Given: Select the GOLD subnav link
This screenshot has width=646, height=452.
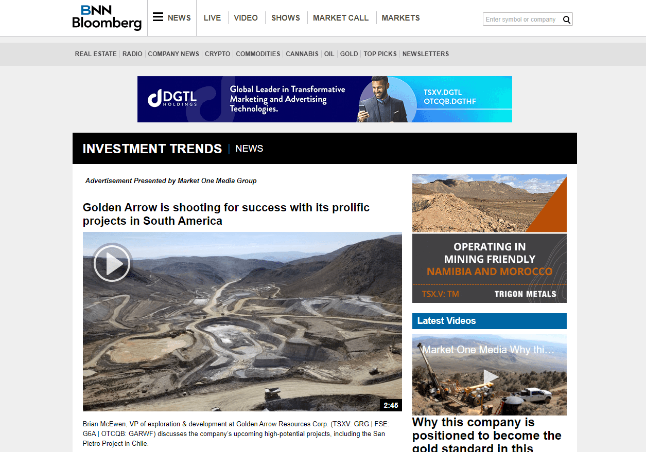Looking at the screenshot, I should pyautogui.click(x=349, y=54).
